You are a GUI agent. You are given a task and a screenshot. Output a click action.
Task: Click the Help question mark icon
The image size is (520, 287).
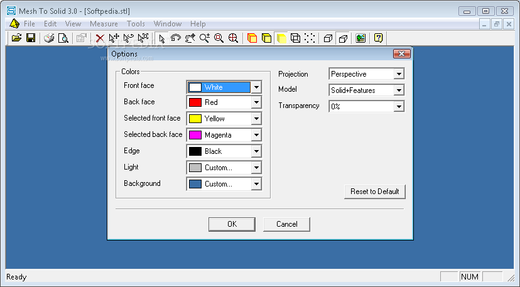[x=379, y=38]
